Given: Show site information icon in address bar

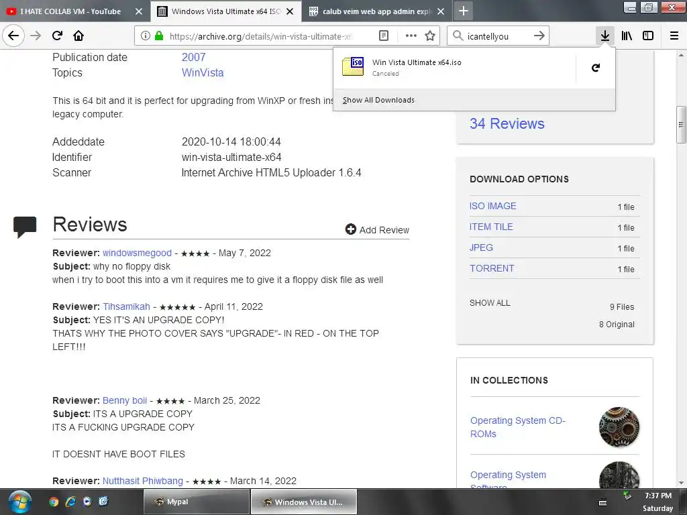Looking at the screenshot, I should pos(146,36).
